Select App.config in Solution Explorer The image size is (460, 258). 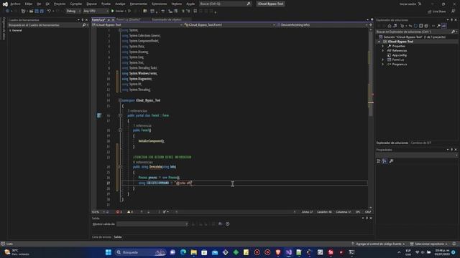pyautogui.click(x=399, y=55)
